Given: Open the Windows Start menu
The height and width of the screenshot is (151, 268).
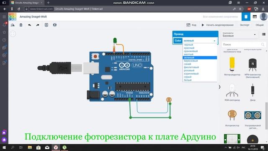Looking at the screenshot, I should click(x=4, y=147).
